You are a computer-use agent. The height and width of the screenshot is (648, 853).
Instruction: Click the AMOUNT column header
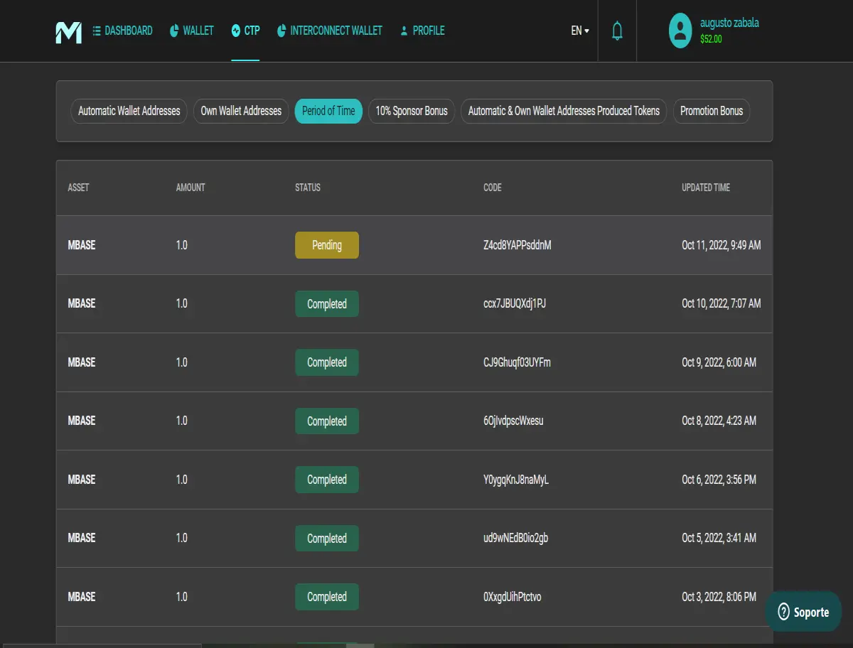pyautogui.click(x=191, y=188)
